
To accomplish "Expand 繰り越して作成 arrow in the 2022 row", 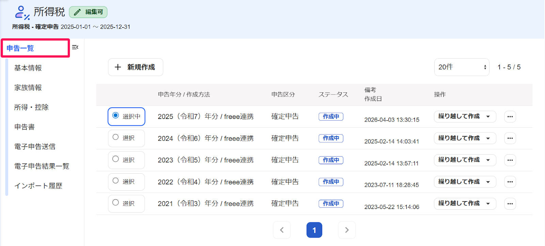I will pyautogui.click(x=488, y=182).
